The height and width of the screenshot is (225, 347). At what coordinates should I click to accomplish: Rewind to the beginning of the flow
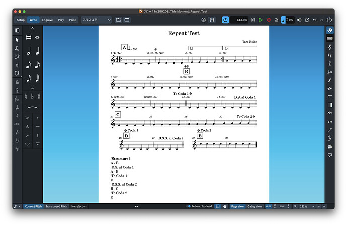click(253, 20)
